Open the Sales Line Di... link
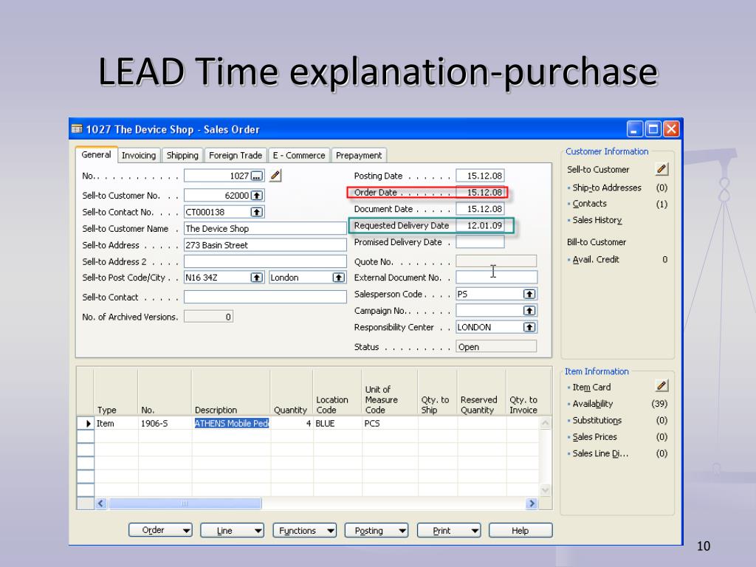 pyautogui.click(x=600, y=453)
